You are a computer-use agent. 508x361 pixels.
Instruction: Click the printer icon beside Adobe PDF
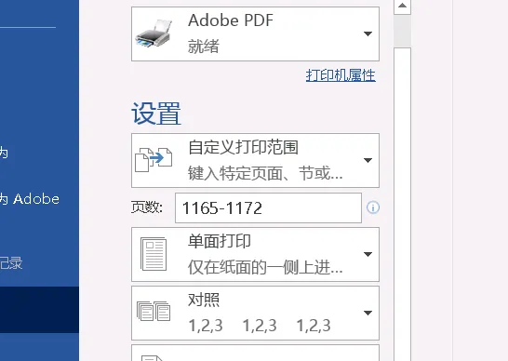pyautogui.click(x=153, y=33)
